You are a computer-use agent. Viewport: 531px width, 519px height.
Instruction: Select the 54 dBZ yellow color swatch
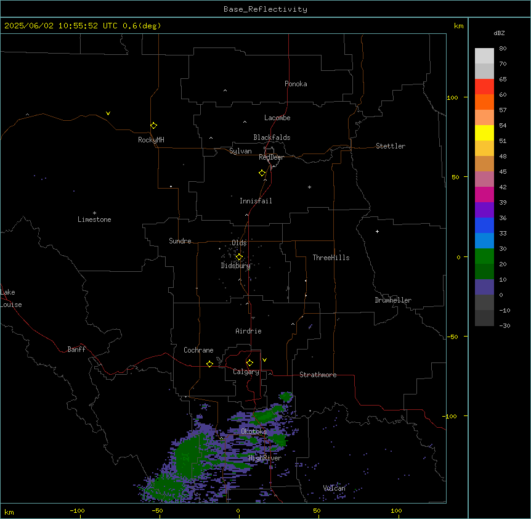484,133
